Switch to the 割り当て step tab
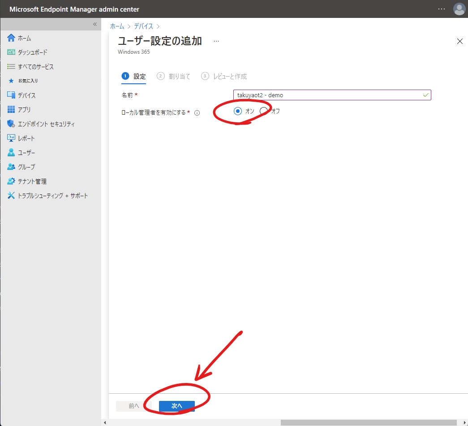Screen dimensions: 468x426 173,77
